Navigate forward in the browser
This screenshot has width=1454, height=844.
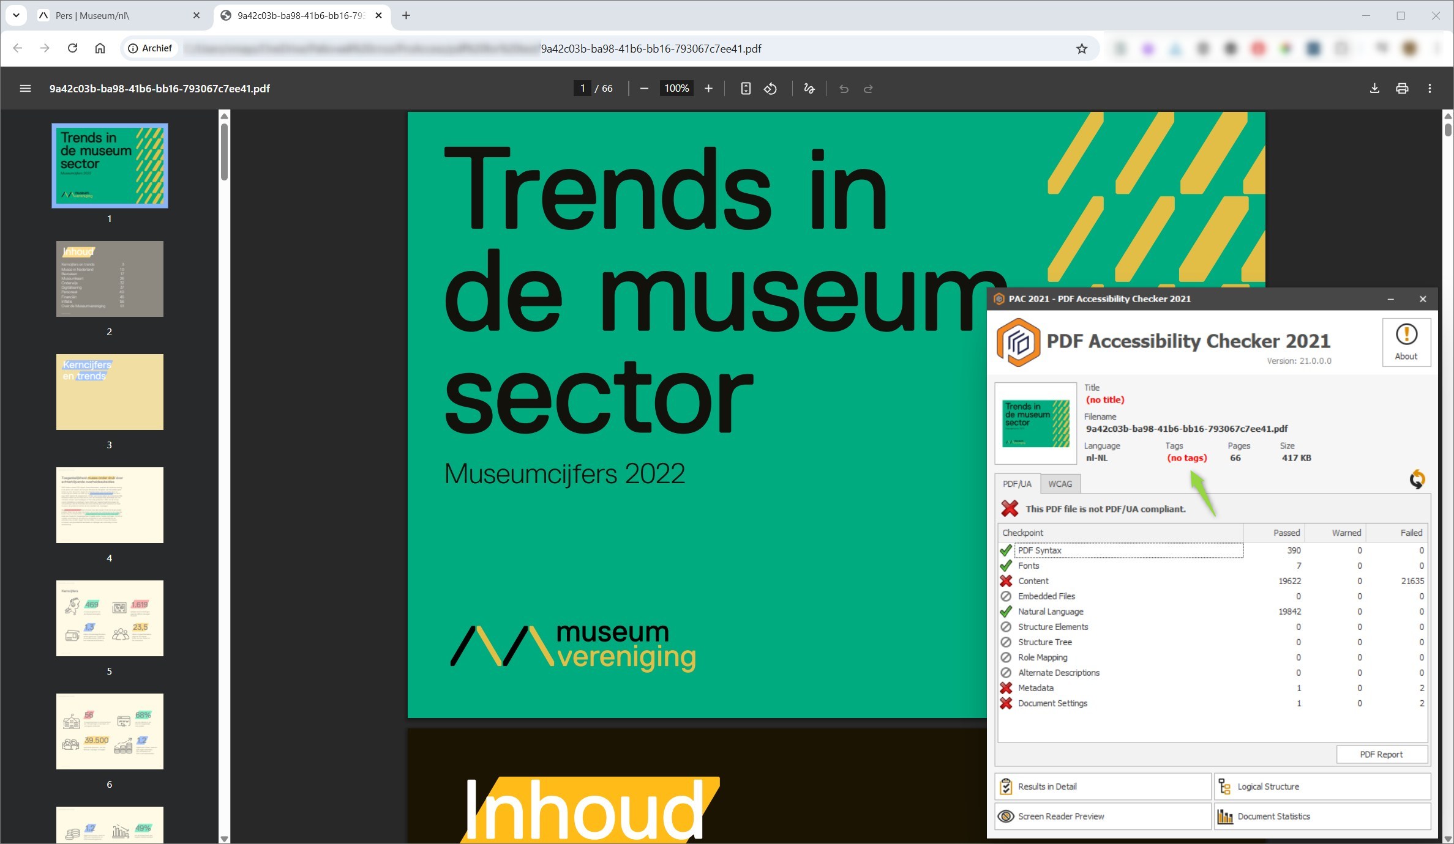45,48
